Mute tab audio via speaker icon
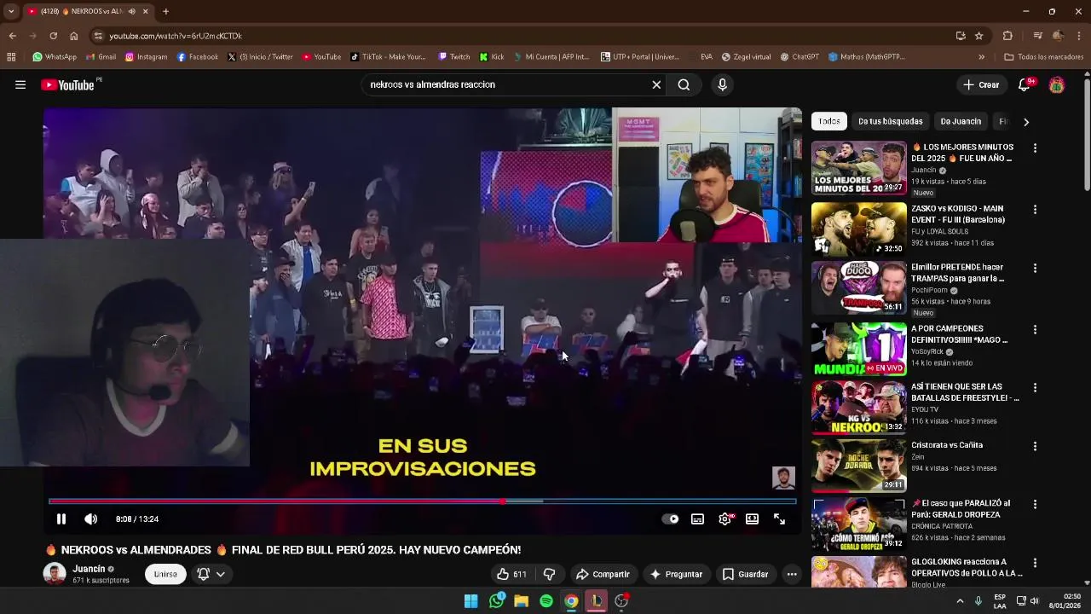Viewport: 1091px width, 614px height. [x=131, y=11]
